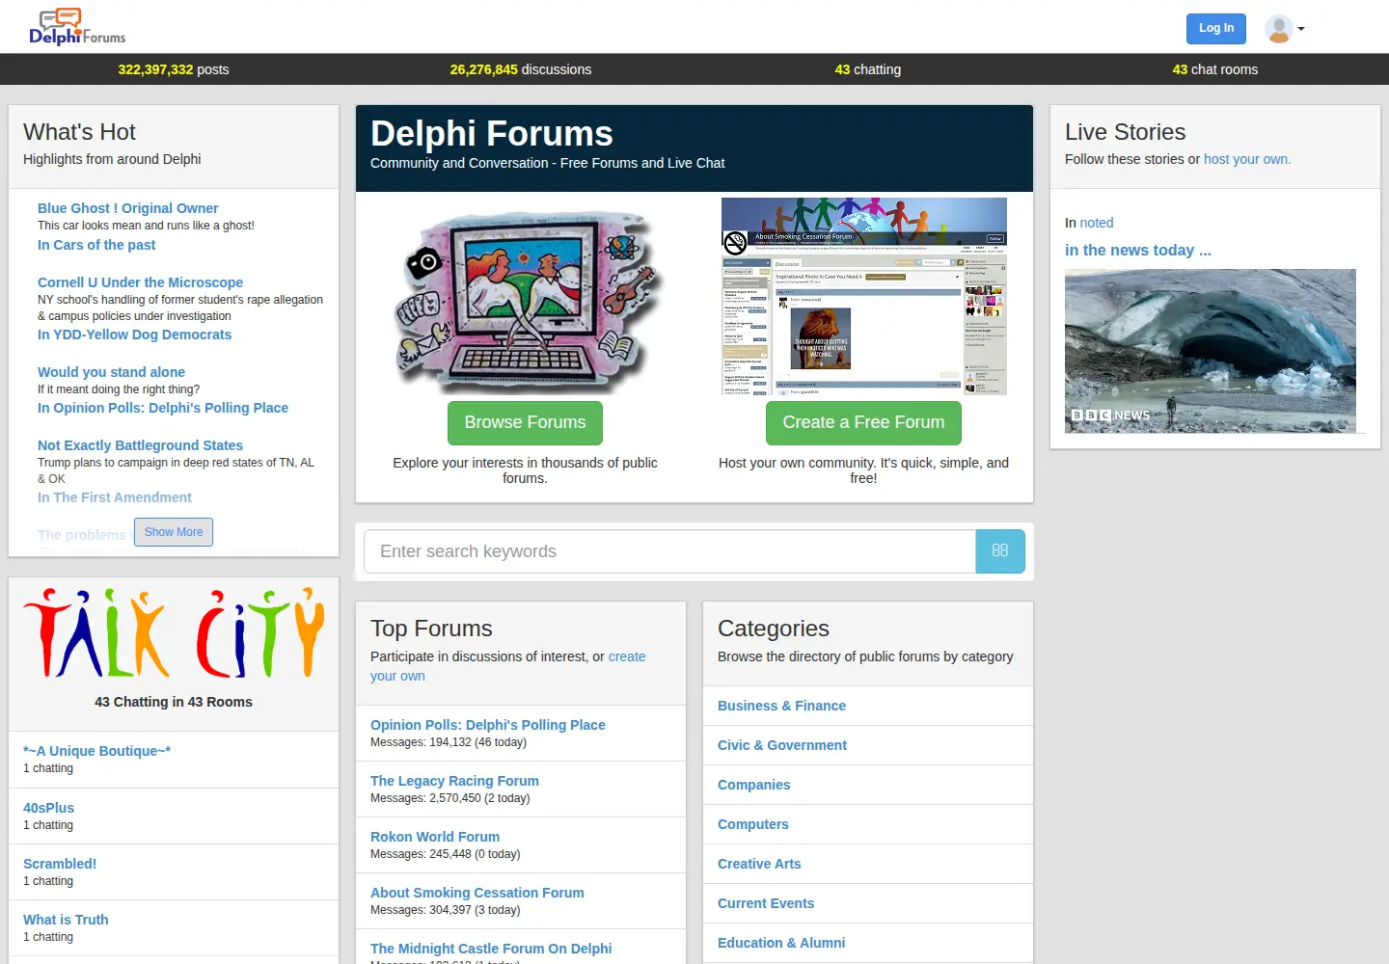Click the search submit icon button
Viewport: 1389px width, 964px height.
(x=1000, y=551)
